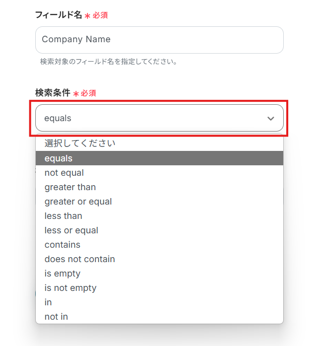Click the 検索条件 label text

[x=53, y=93]
